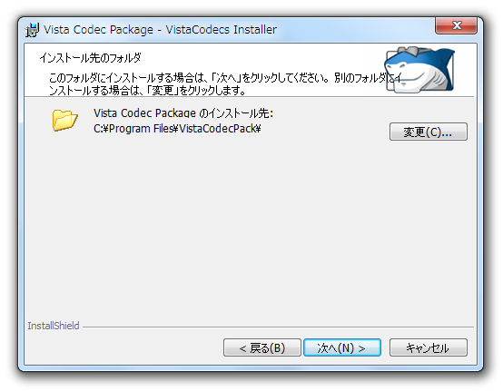This screenshot has height=391, width=503.
Task: Click the インストール先のフォルダ heading
Action: coord(90,58)
